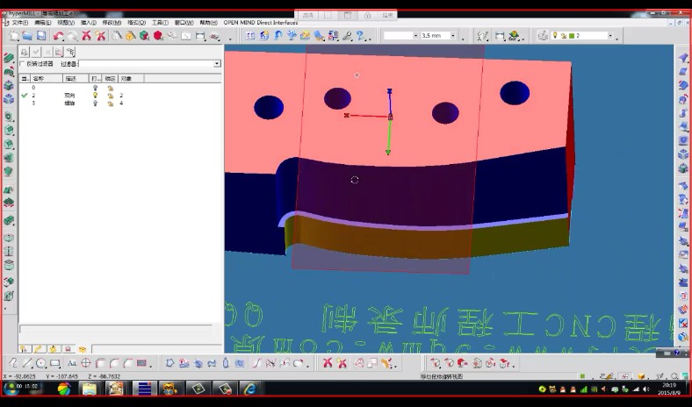The image size is (692, 407).
Task: Click the Open file folder icon
Action: (27, 36)
